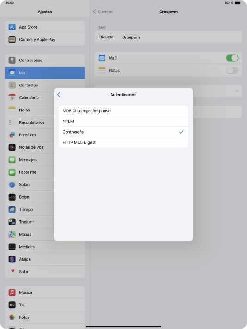Select the Mapas icon in sidebar
The height and width of the screenshot is (329, 247).
[x=12, y=234]
